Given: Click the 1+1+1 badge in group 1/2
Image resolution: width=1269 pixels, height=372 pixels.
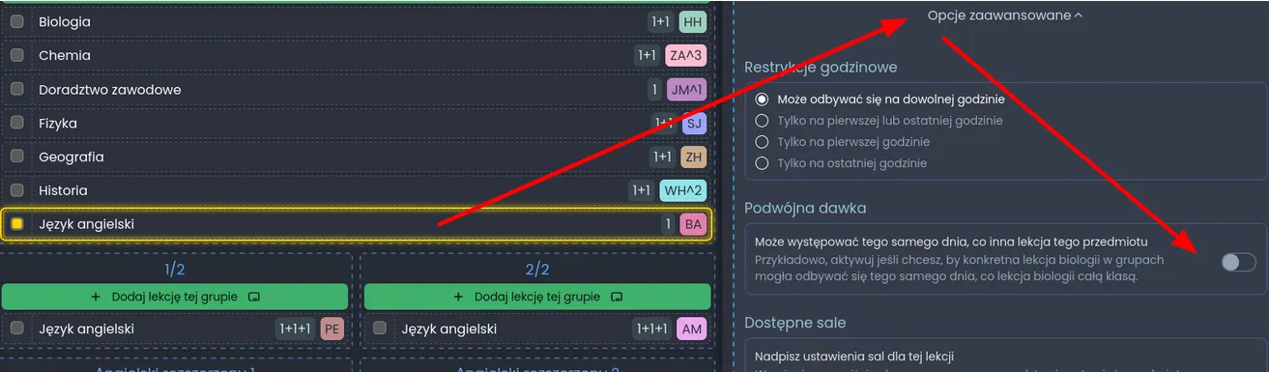Looking at the screenshot, I should (x=296, y=329).
